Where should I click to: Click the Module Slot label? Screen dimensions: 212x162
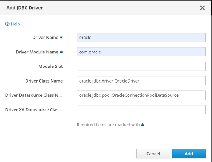(50, 66)
